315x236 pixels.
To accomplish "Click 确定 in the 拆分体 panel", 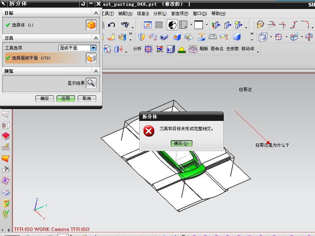I will click(x=45, y=99).
